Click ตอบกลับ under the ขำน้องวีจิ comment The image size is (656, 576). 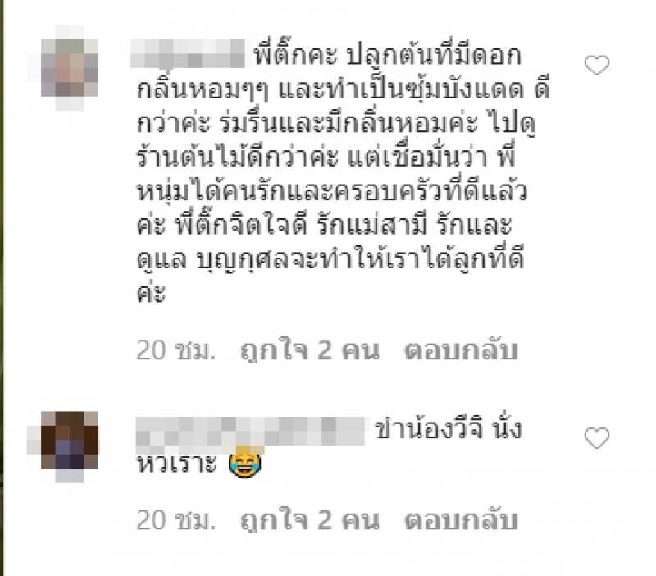click(x=461, y=520)
